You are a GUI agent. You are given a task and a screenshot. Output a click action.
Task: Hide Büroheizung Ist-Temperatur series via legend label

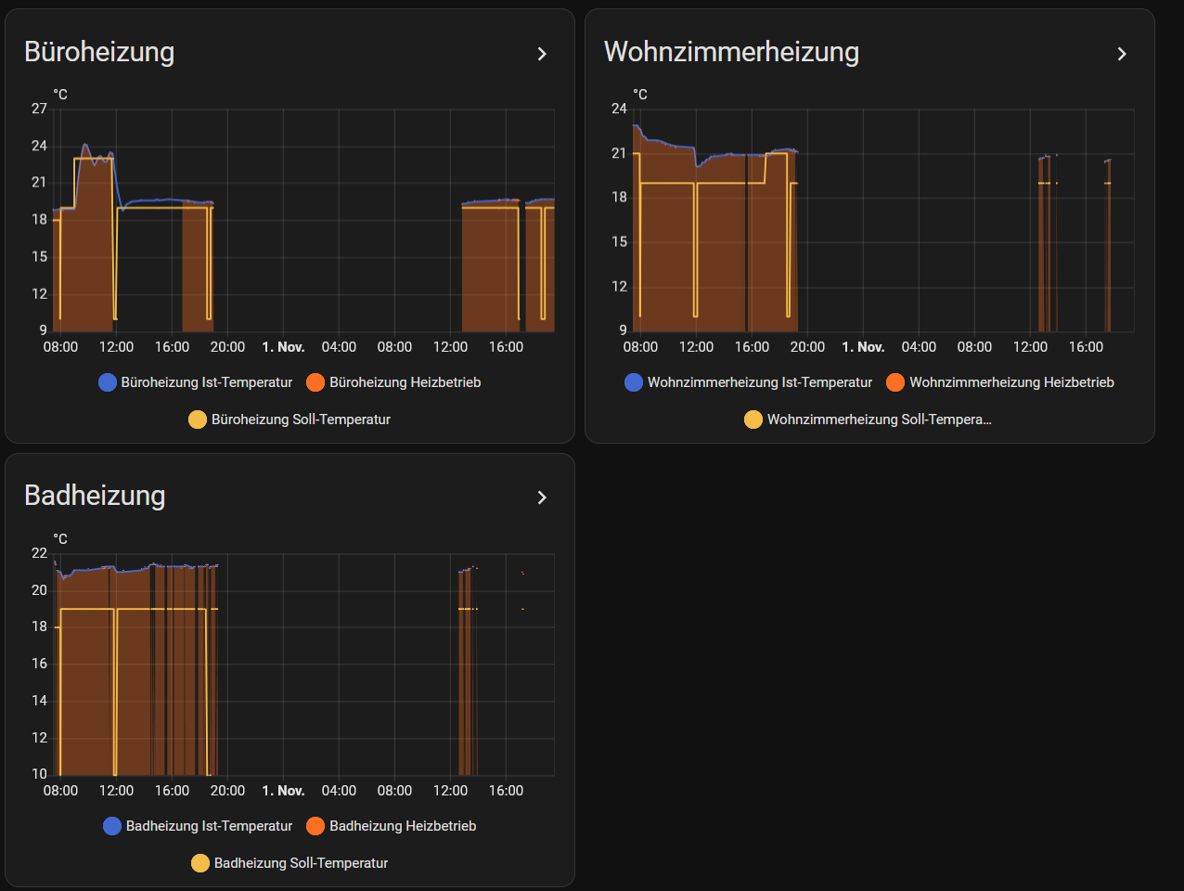coord(207,382)
